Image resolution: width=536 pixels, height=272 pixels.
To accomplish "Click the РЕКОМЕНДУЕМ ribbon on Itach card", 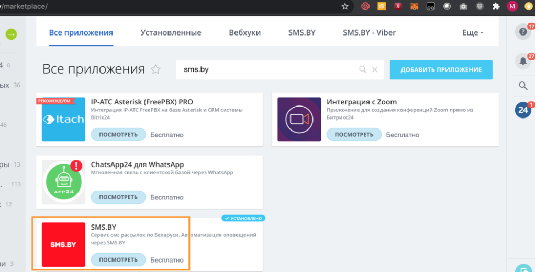I will coord(55,101).
